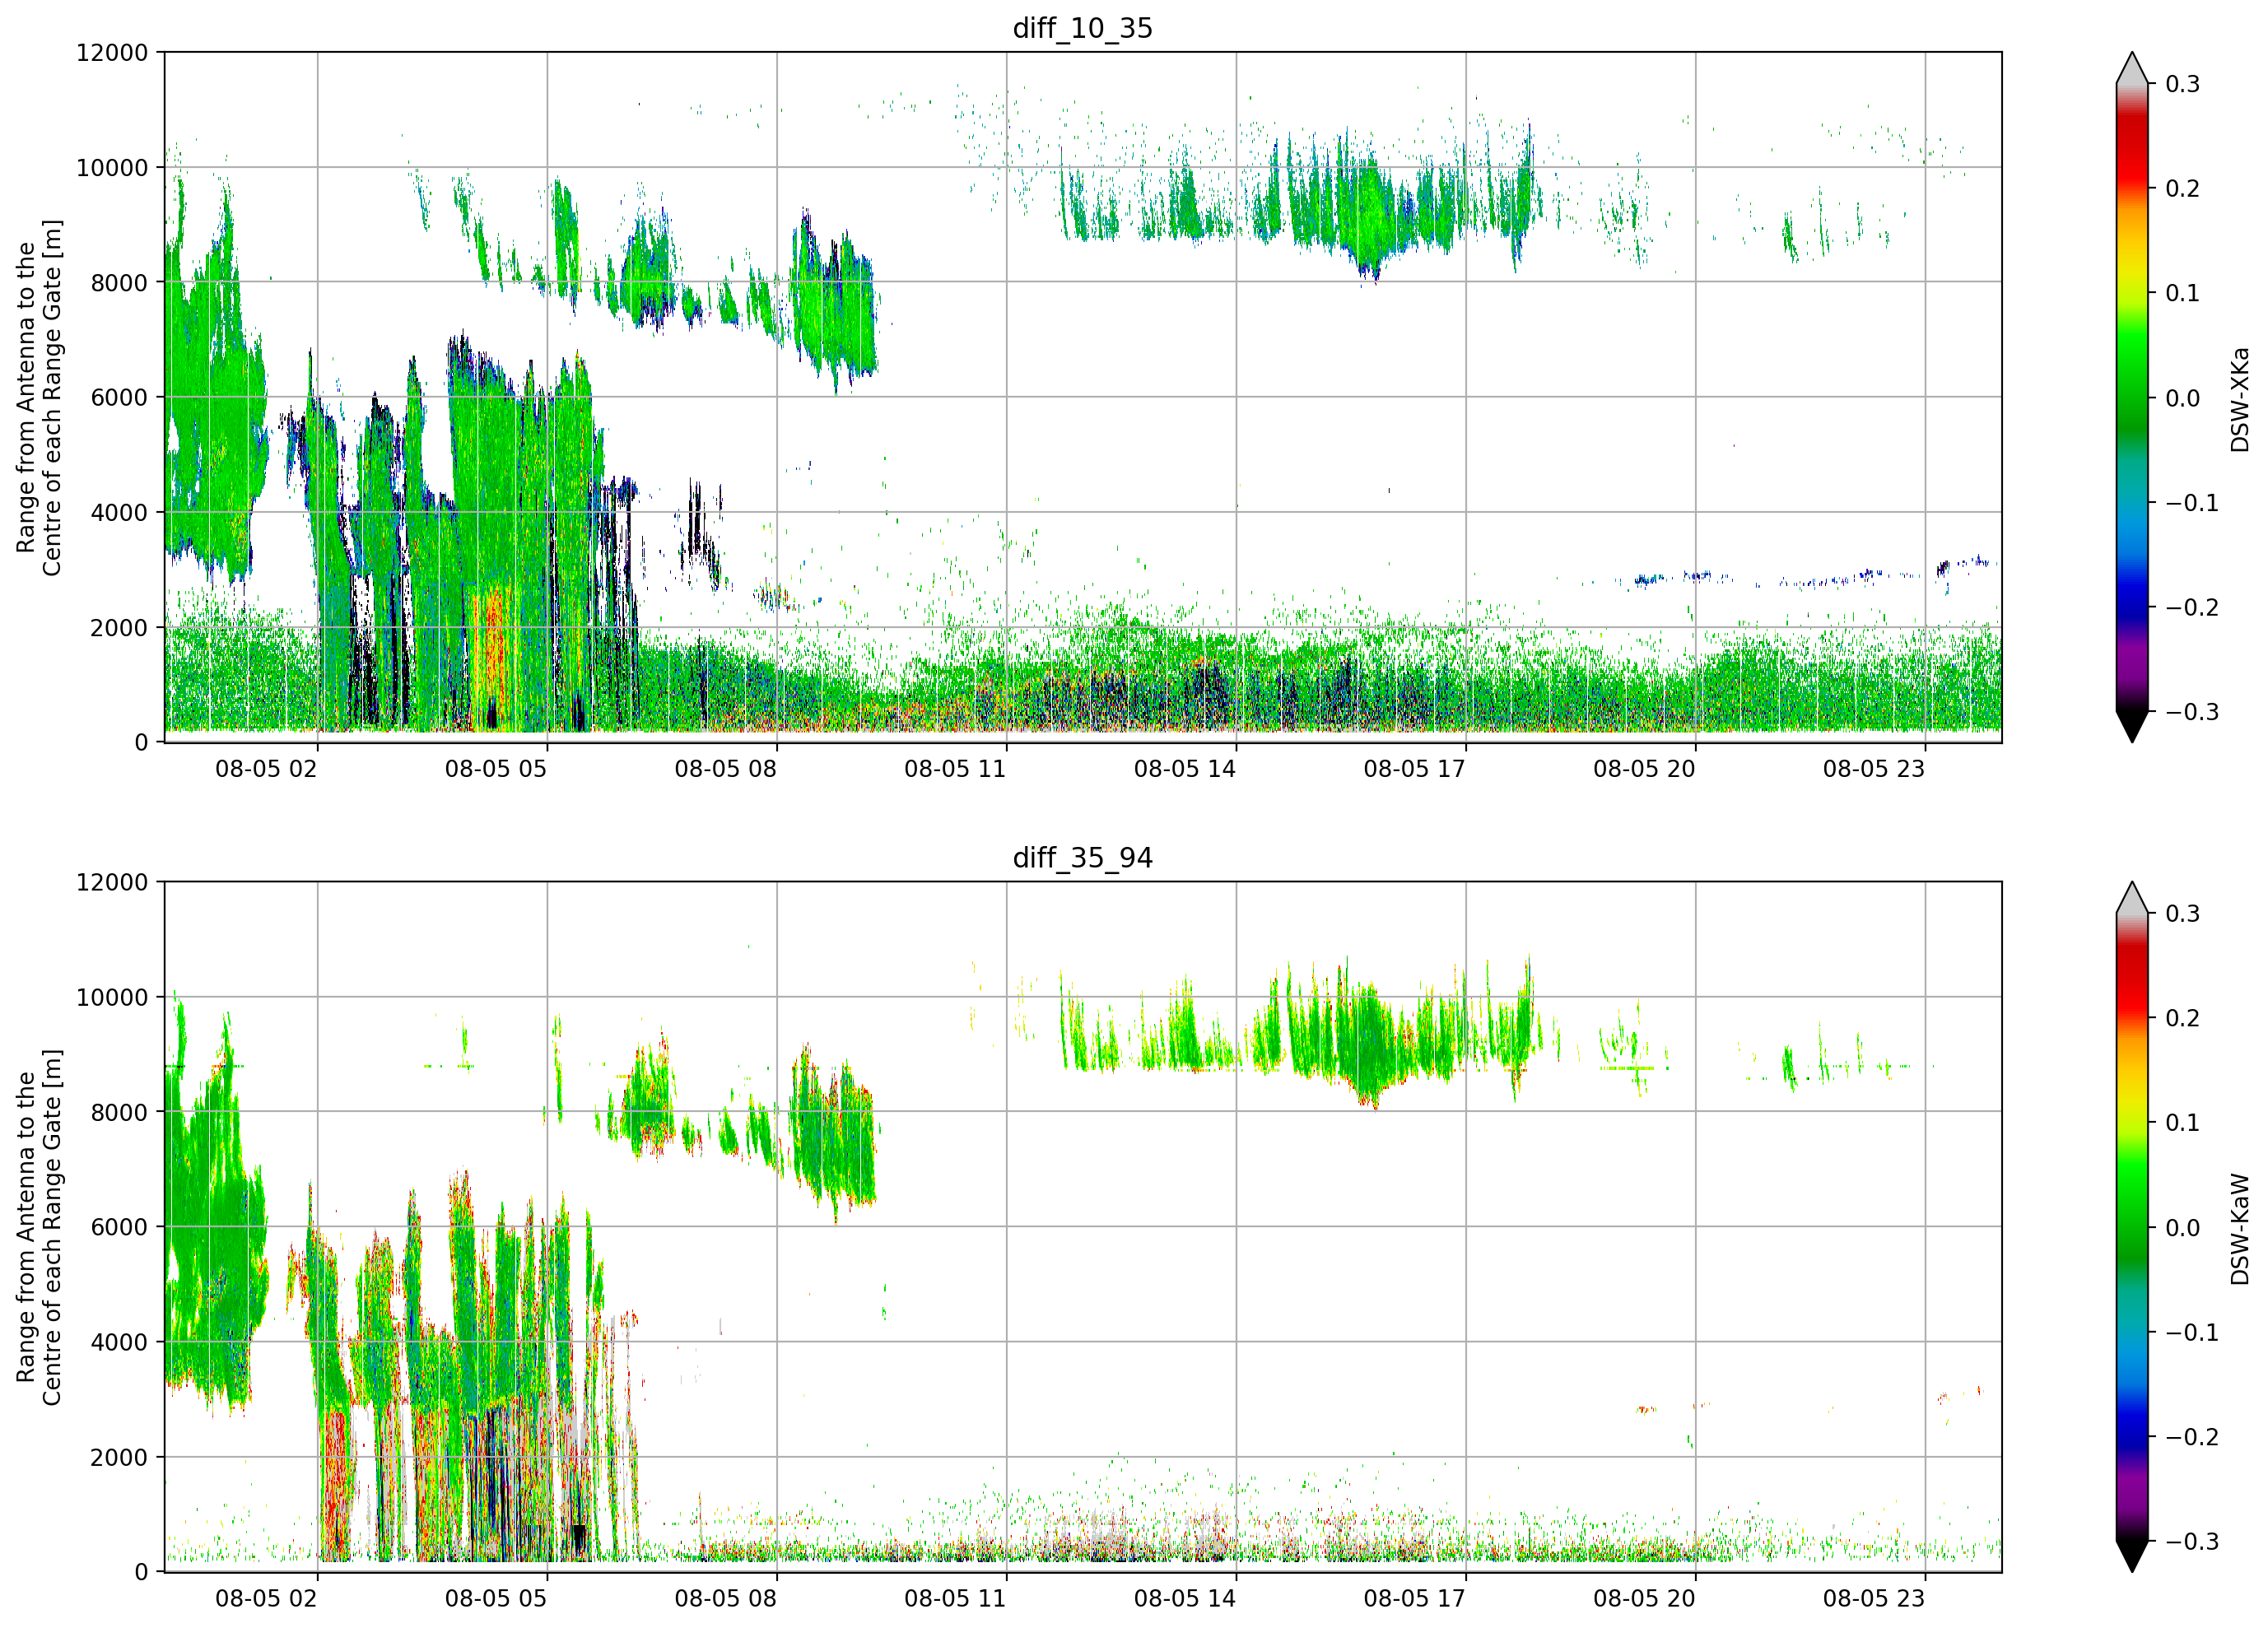Click the diff_10_35 plot title
2268x1628 pixels.
pyautogui.click(x=1082, y=28)
